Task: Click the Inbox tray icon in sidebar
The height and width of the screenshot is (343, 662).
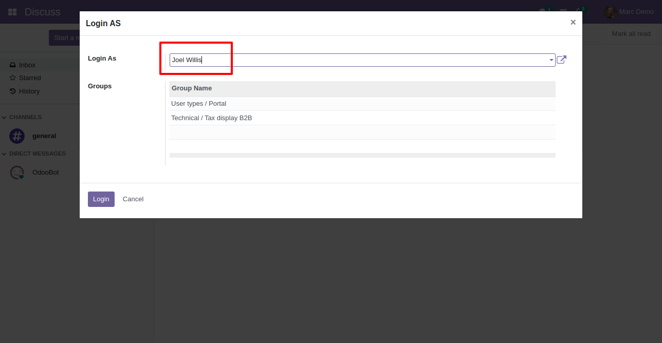Action: (x=13, y=65)
